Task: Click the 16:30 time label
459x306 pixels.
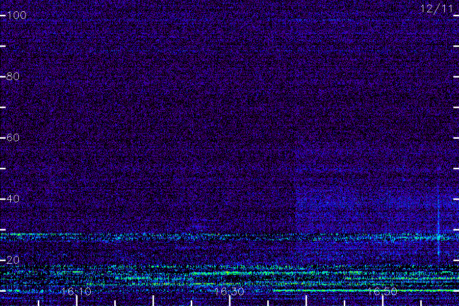Action: pos(229,292)
